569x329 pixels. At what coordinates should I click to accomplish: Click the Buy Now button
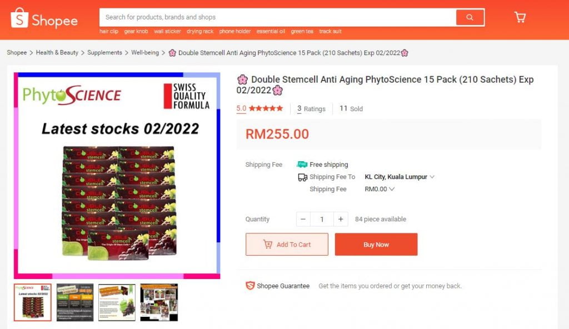(376, 245)
